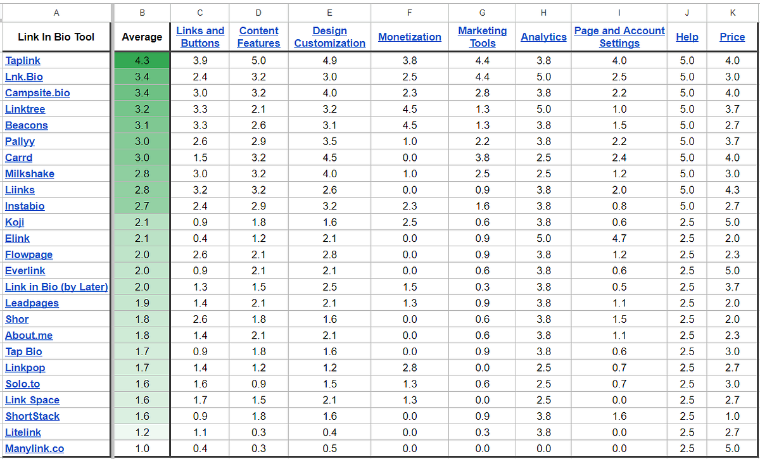Open the Instabio link
Viewport: 760px width, 459px height.
tap(25, 206)
